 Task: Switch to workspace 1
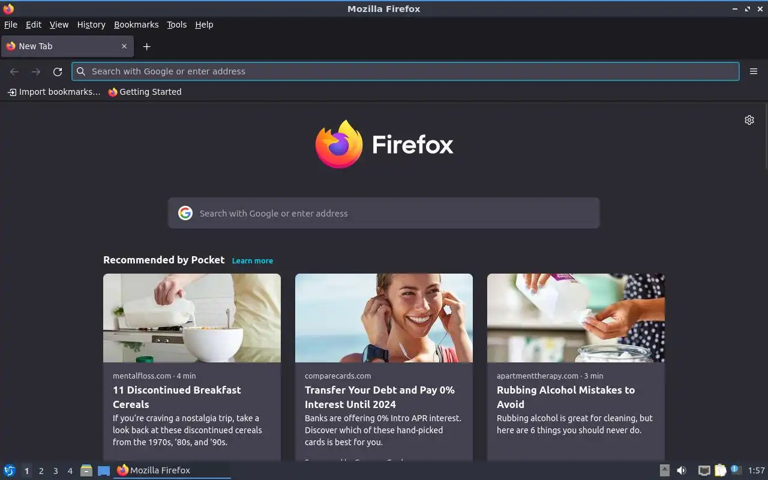(x=26, y=471)
